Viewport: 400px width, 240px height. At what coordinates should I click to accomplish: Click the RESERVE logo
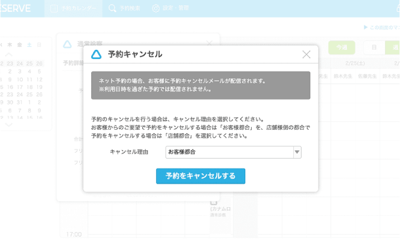[x=15, y=9]
